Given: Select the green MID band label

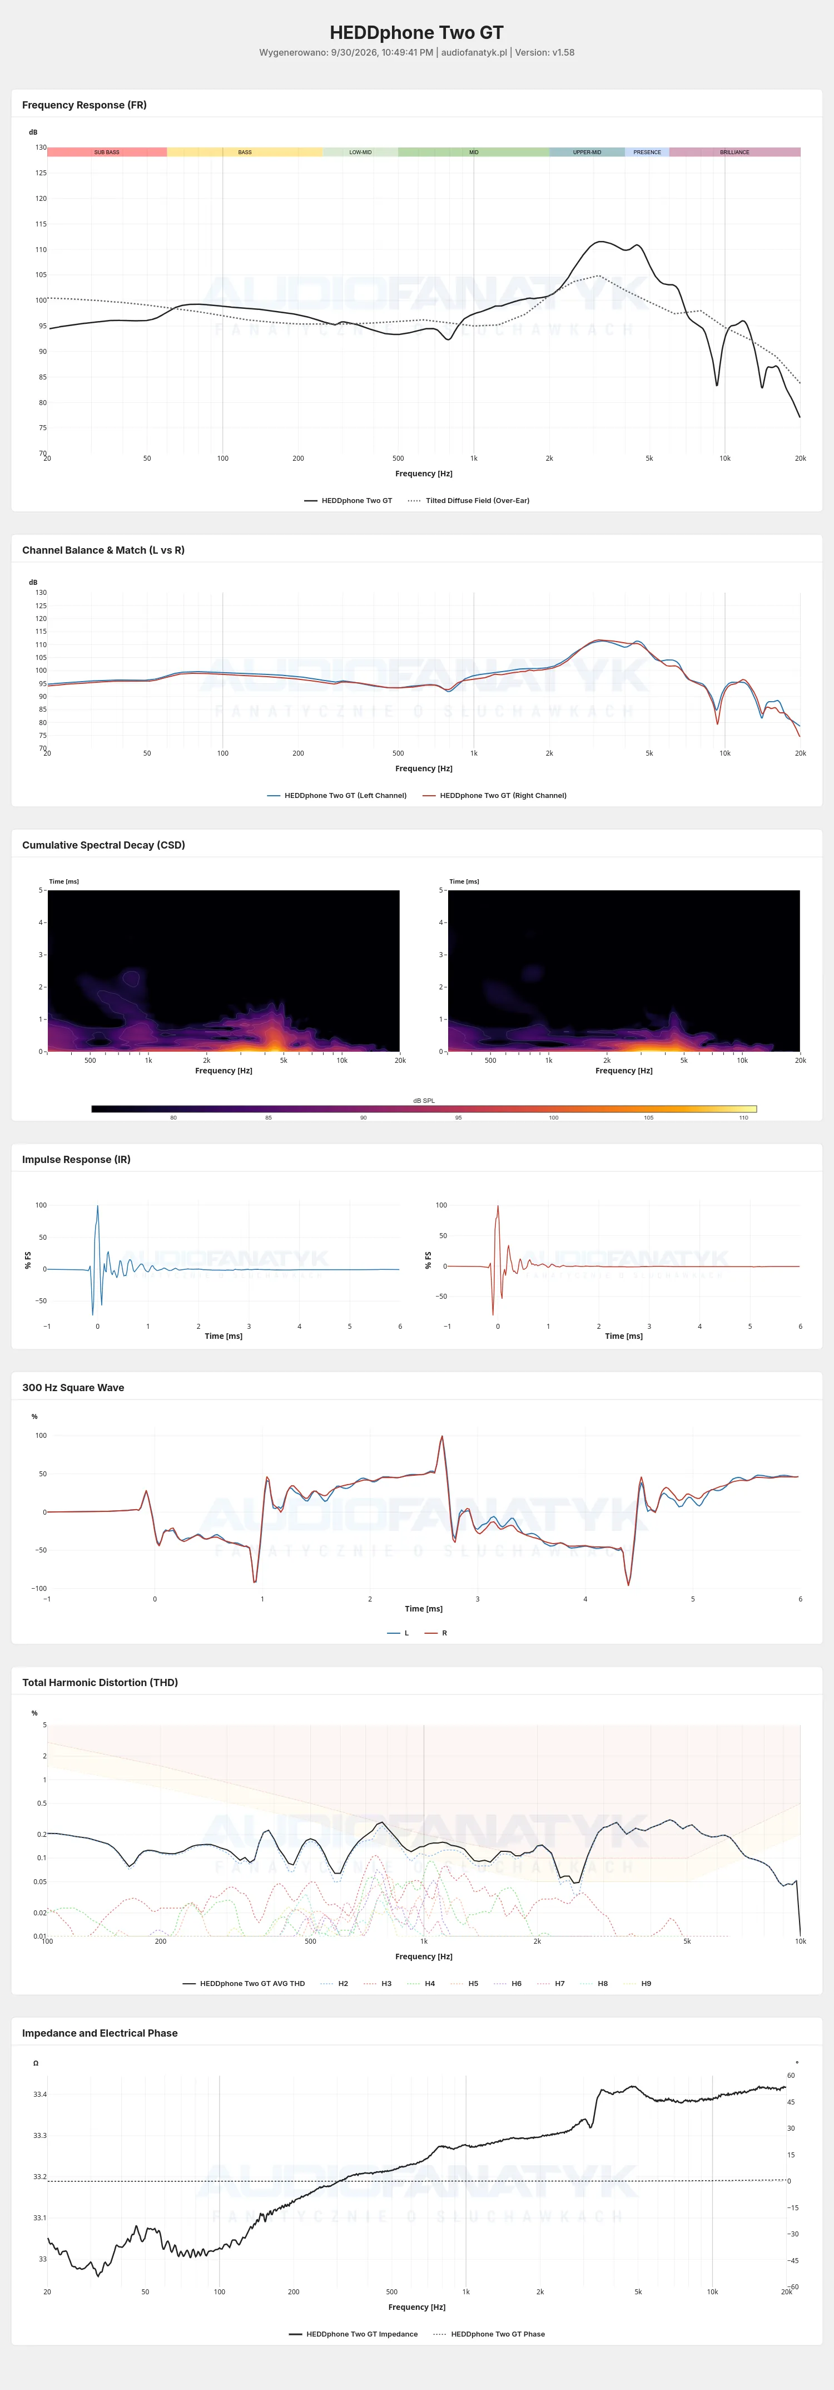Looking at the screenshot, I should (474, 152).
